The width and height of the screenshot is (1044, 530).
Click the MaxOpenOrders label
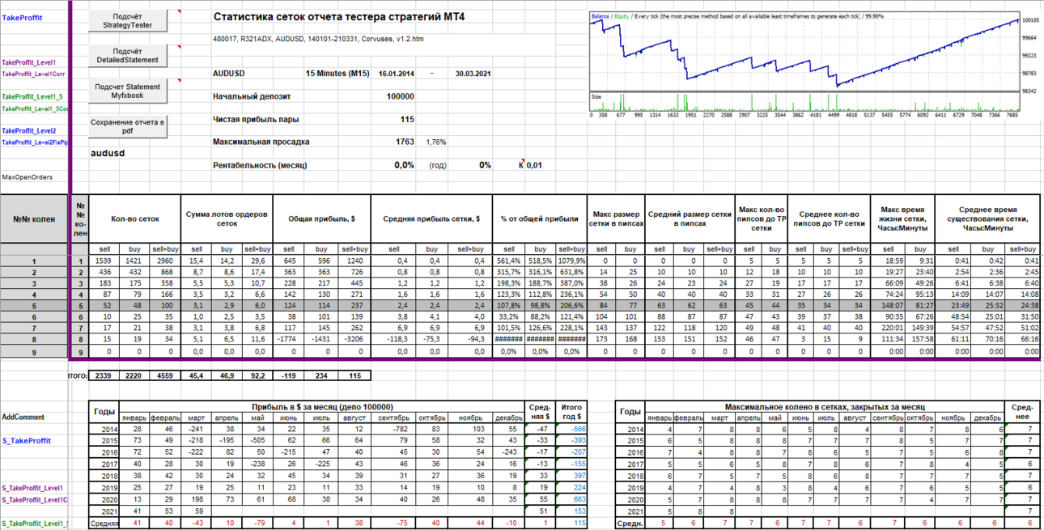tap(28, 176)
